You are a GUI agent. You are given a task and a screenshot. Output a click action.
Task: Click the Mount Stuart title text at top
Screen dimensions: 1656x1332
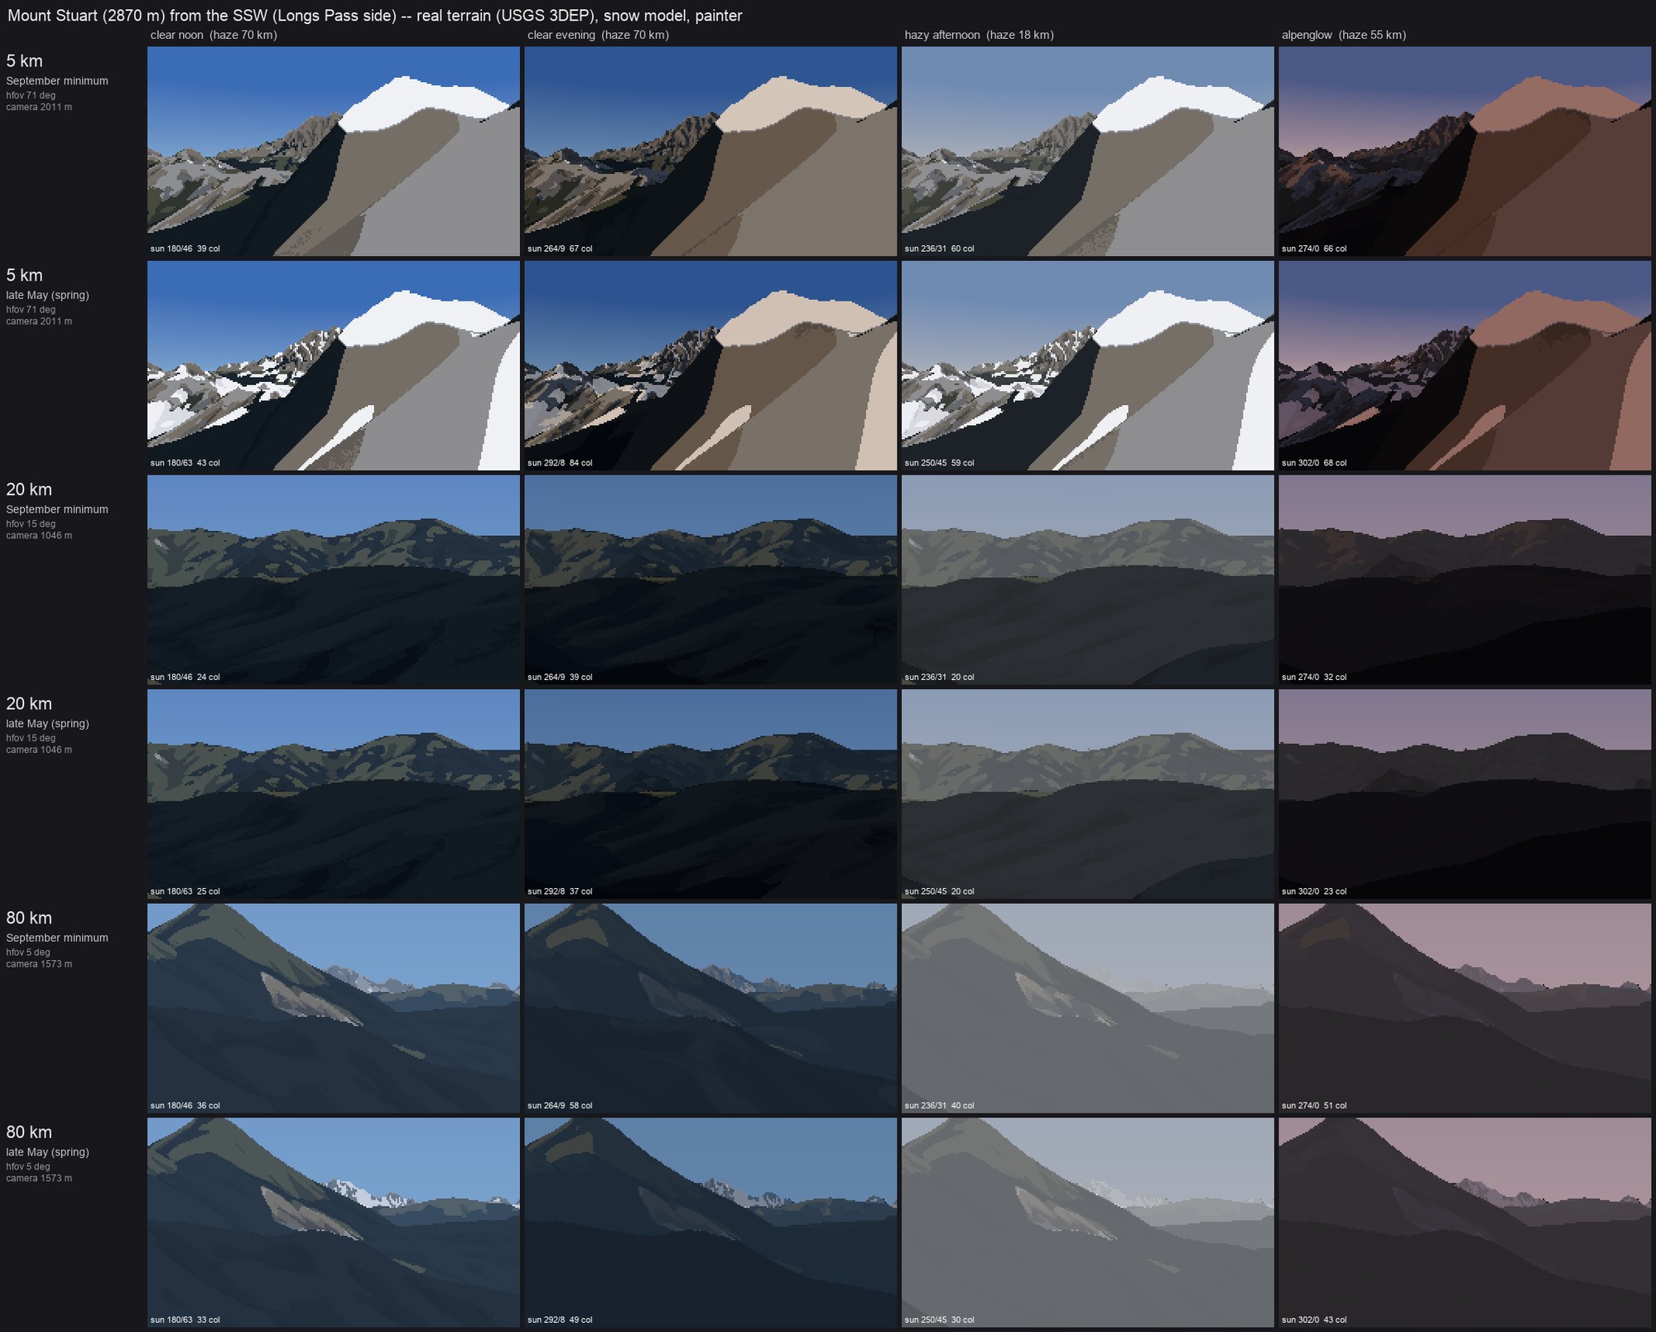[374, 16]
